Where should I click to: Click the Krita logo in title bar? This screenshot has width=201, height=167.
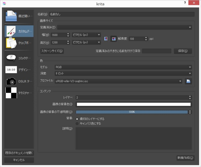tap(4, 3)
